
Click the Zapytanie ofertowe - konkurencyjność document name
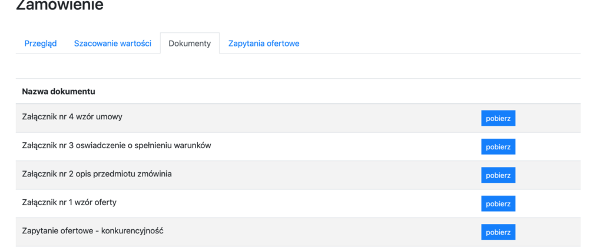[92, 231]
